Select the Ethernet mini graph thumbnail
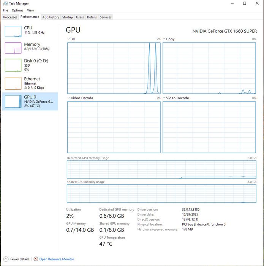 [x=13, y=83]
